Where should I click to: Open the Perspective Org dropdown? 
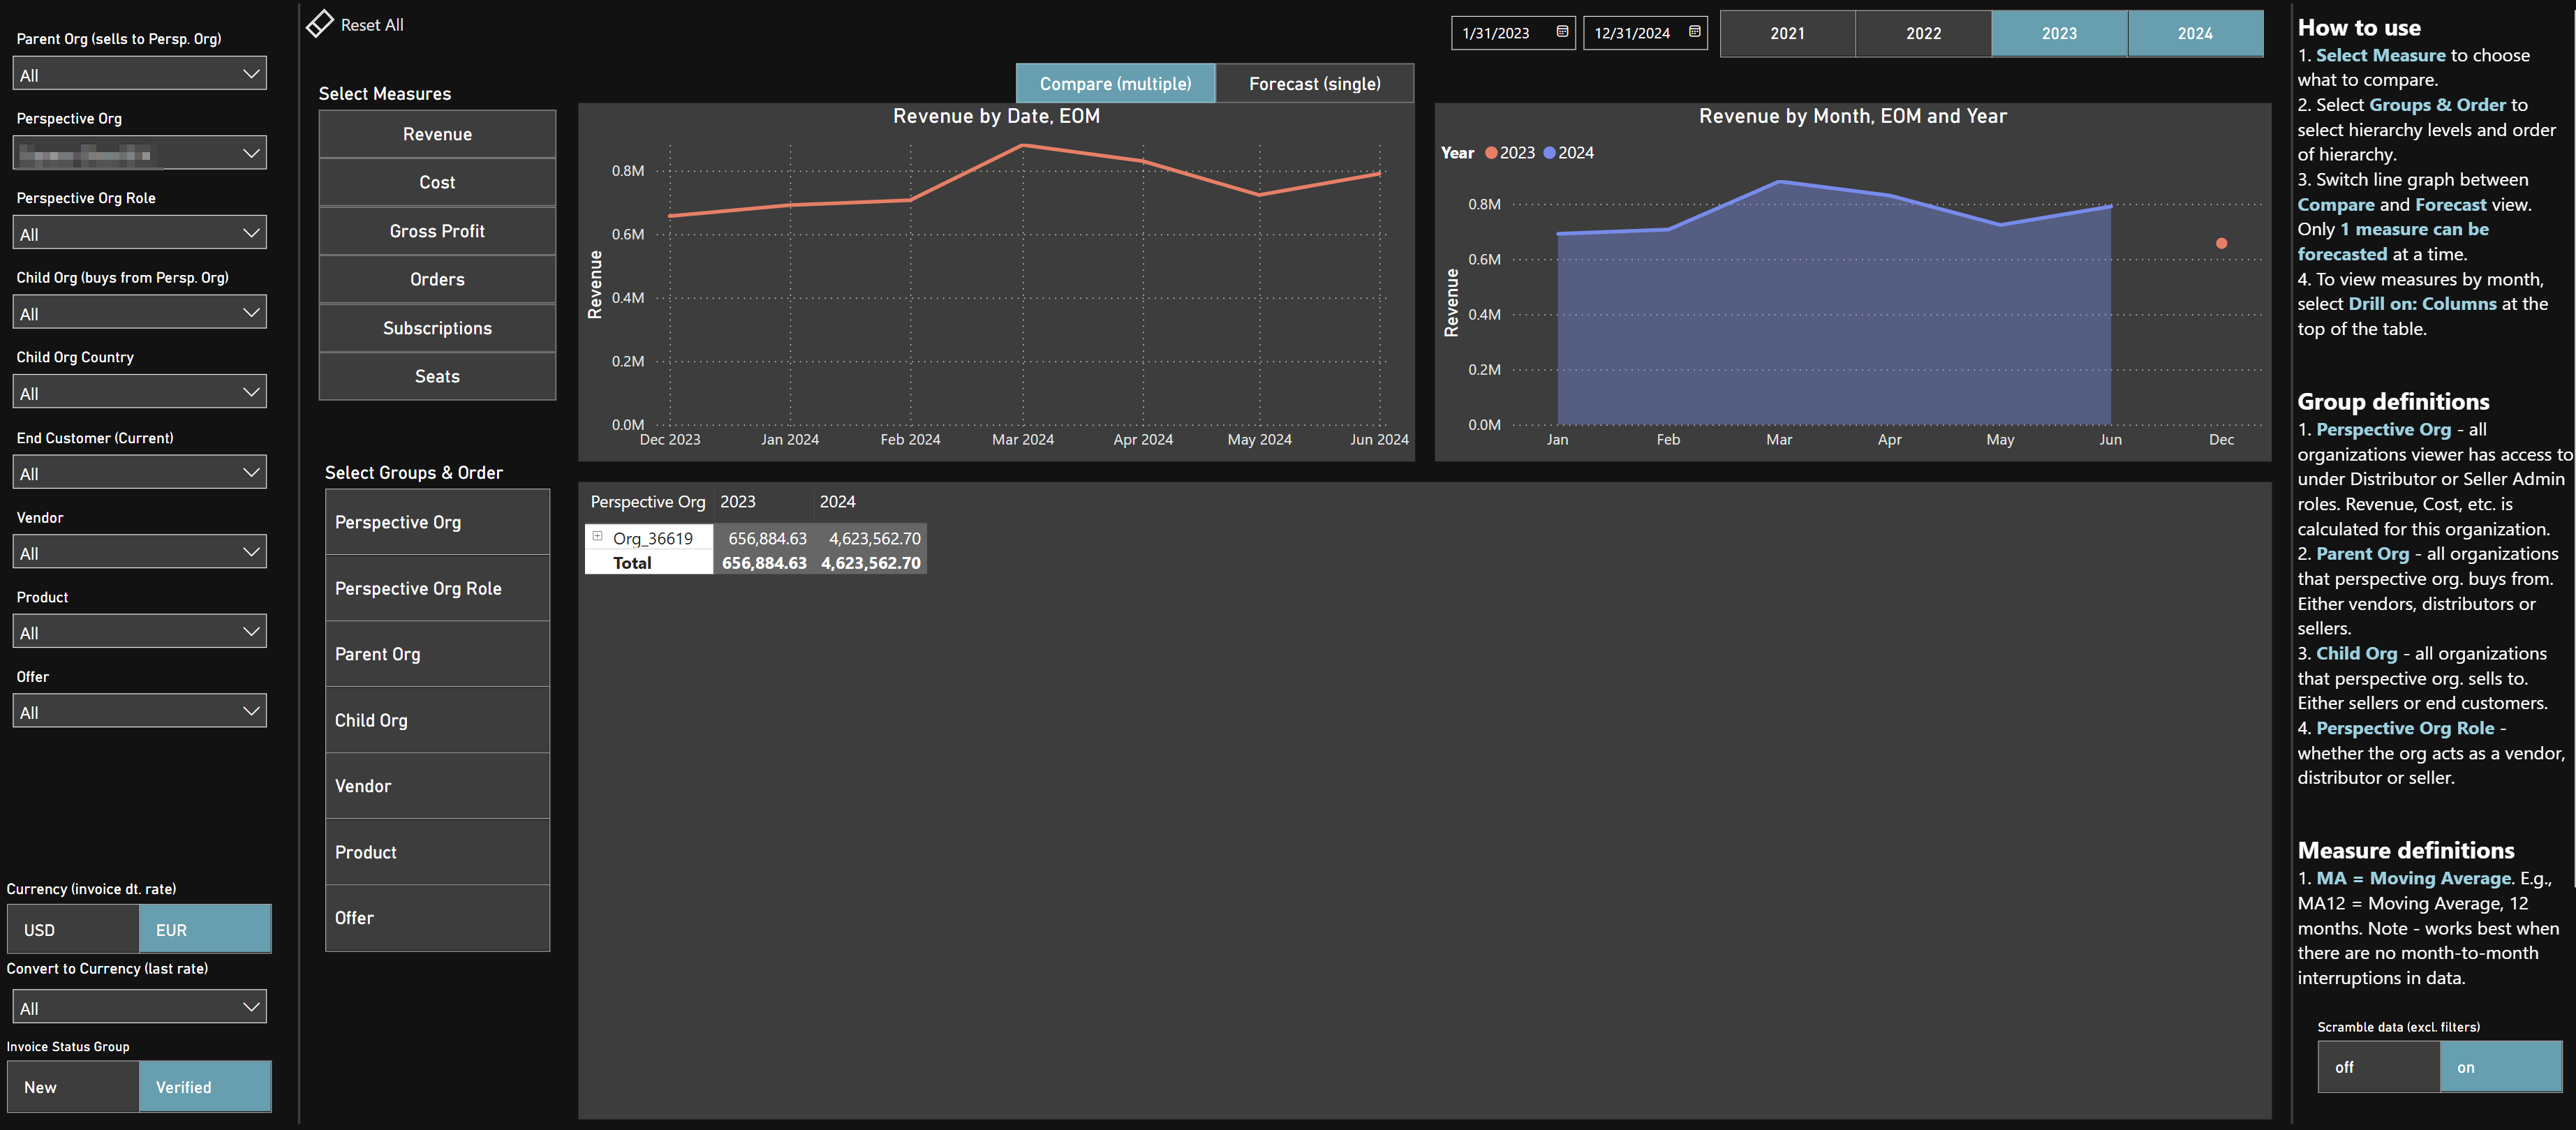coord(140,153)
